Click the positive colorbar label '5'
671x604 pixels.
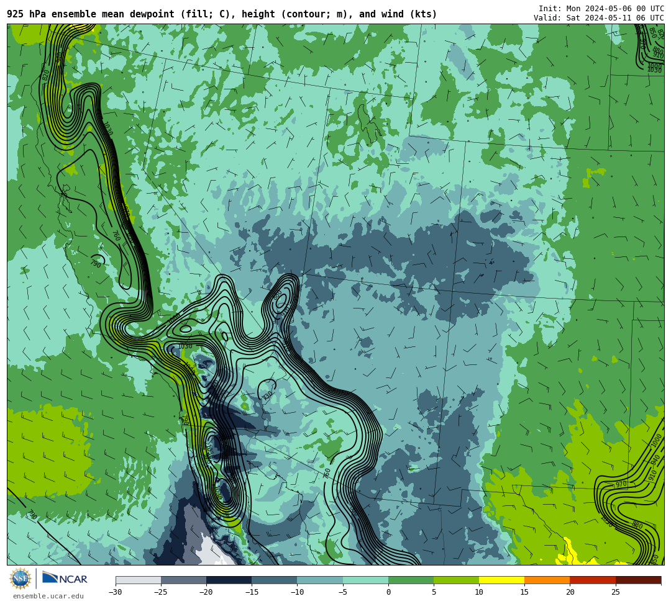[x=434, y=592]
